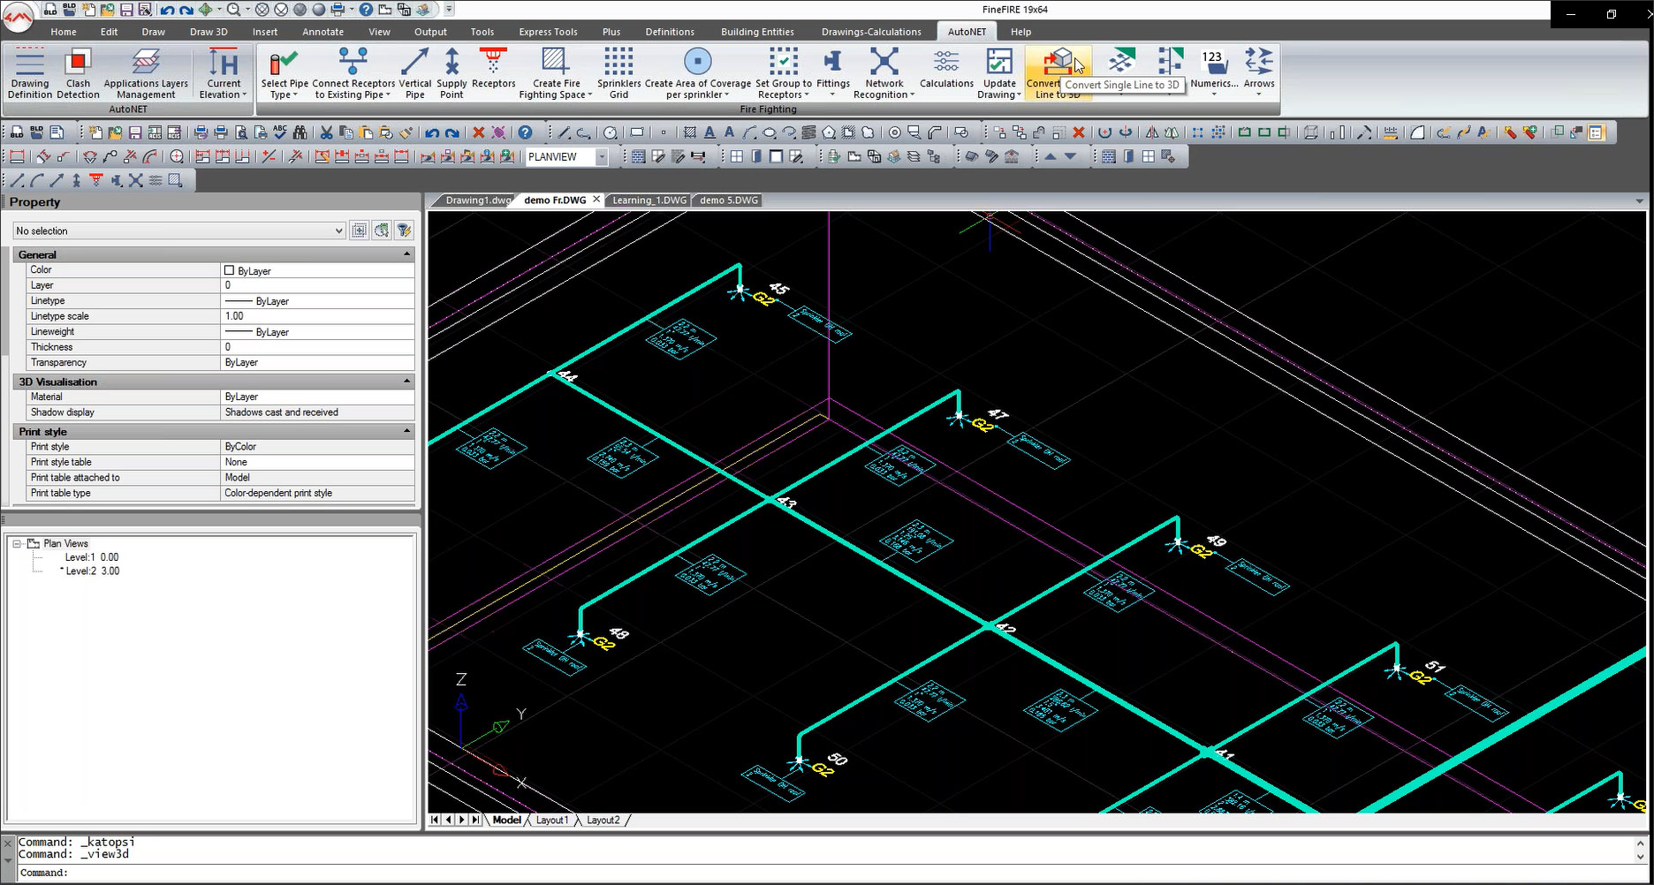Switch to Building Entities tab

click(x=757, y=32)
